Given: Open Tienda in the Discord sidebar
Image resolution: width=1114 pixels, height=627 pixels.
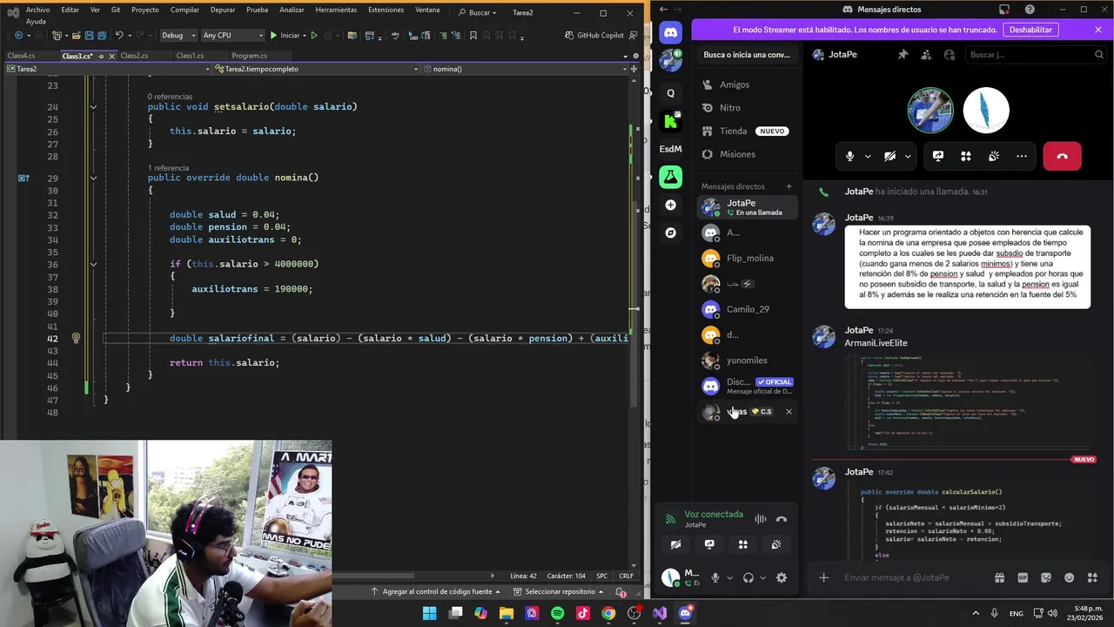Looking at the screenshot, I should [x=748, y=131].
